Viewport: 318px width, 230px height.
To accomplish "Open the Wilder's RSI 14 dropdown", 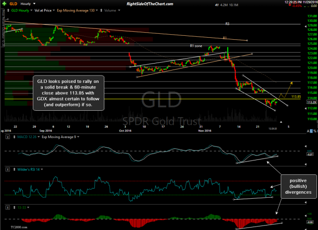I will pos(42,169).
